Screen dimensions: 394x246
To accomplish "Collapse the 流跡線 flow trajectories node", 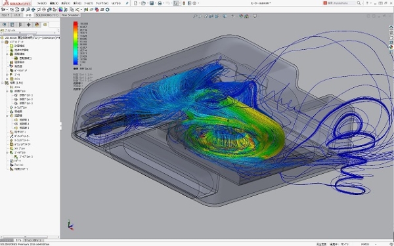I will [7, 115].
